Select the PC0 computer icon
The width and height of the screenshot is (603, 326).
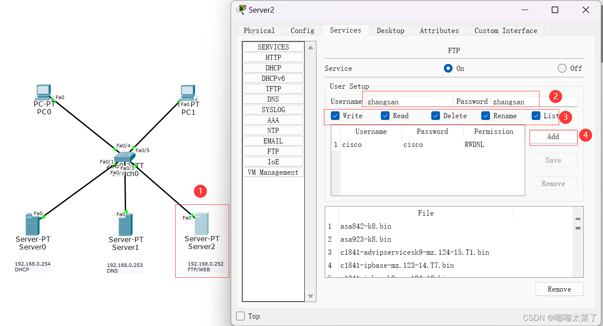43,92
